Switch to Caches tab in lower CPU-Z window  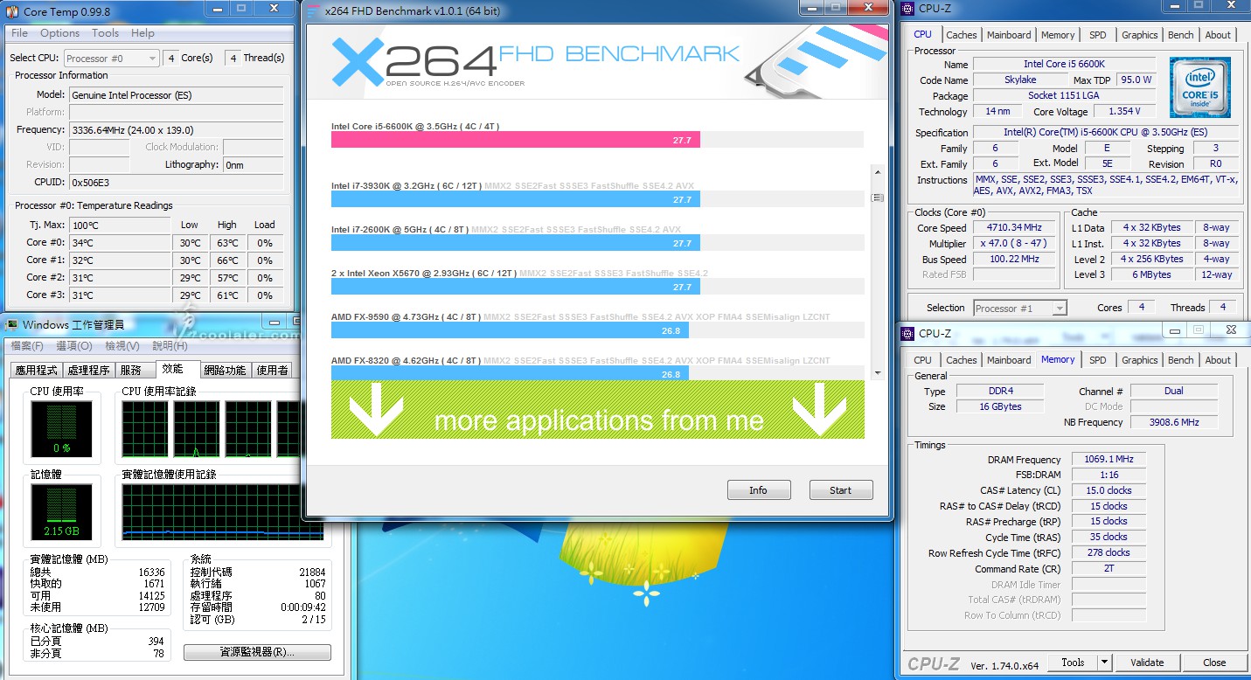(x=962, y=360)
